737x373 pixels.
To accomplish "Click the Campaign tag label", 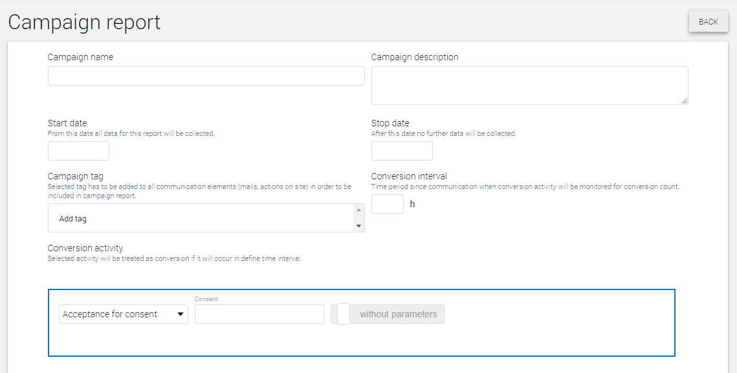I will click(75, 176).
